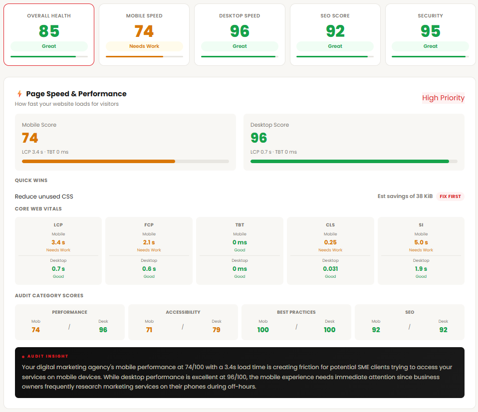This screenshot has height=412, width=478.
Task: Click the Accessibility desktop score 79
Action: coord(217,330)
